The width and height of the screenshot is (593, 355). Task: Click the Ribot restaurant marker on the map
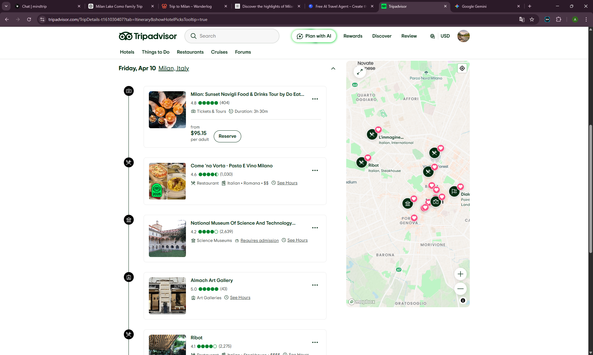click(x=361, y=162)
